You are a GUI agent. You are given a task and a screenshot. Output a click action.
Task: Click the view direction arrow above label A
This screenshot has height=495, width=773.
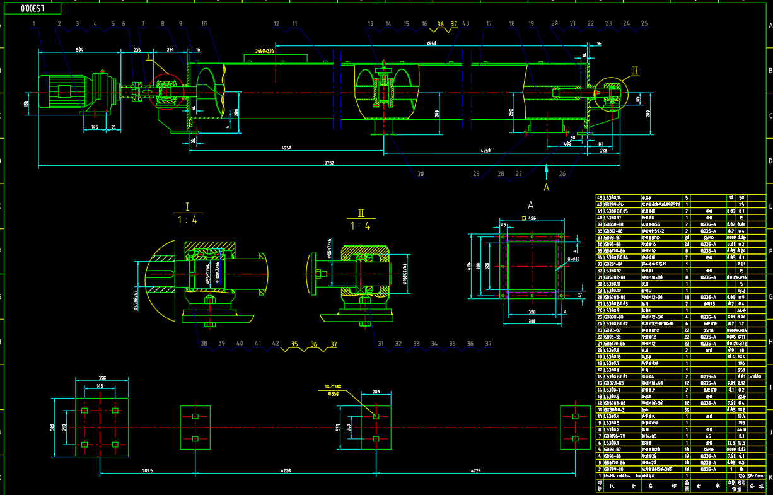pyautogui.click(x=547, y=172)
